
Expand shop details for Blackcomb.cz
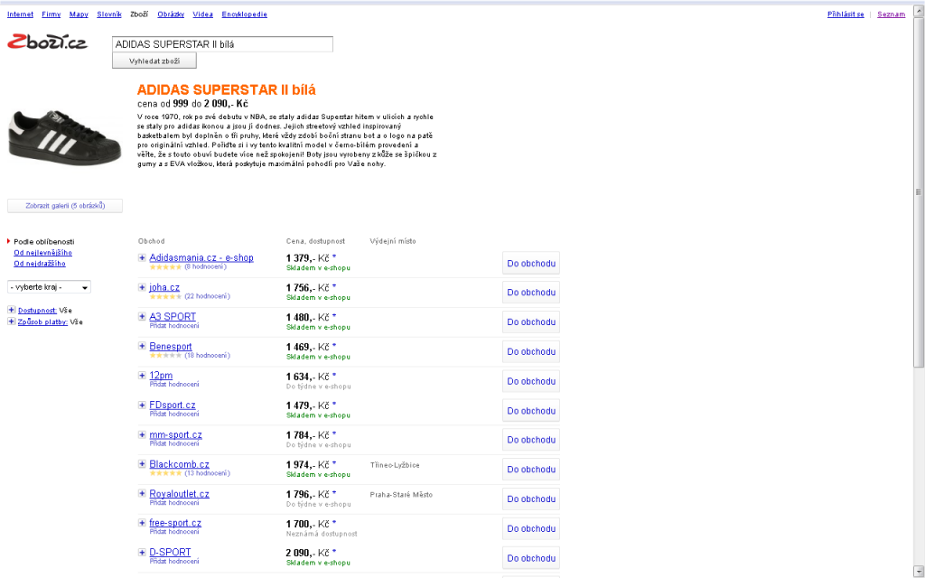pyautogui.click(x=142, y=464)
